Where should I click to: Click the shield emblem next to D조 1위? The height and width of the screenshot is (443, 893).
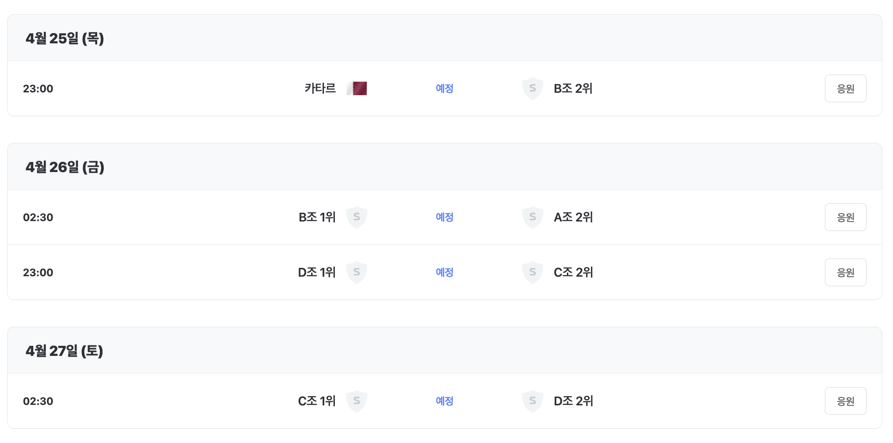pos(357,272)
